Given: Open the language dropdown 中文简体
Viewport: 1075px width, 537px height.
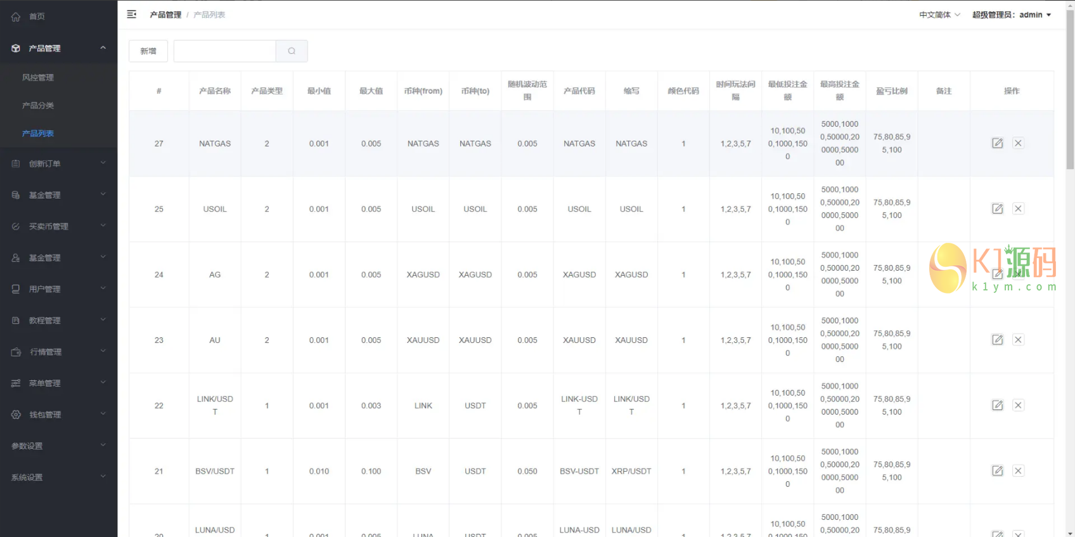Looking at the screenshot, I should tap(939, 15).
